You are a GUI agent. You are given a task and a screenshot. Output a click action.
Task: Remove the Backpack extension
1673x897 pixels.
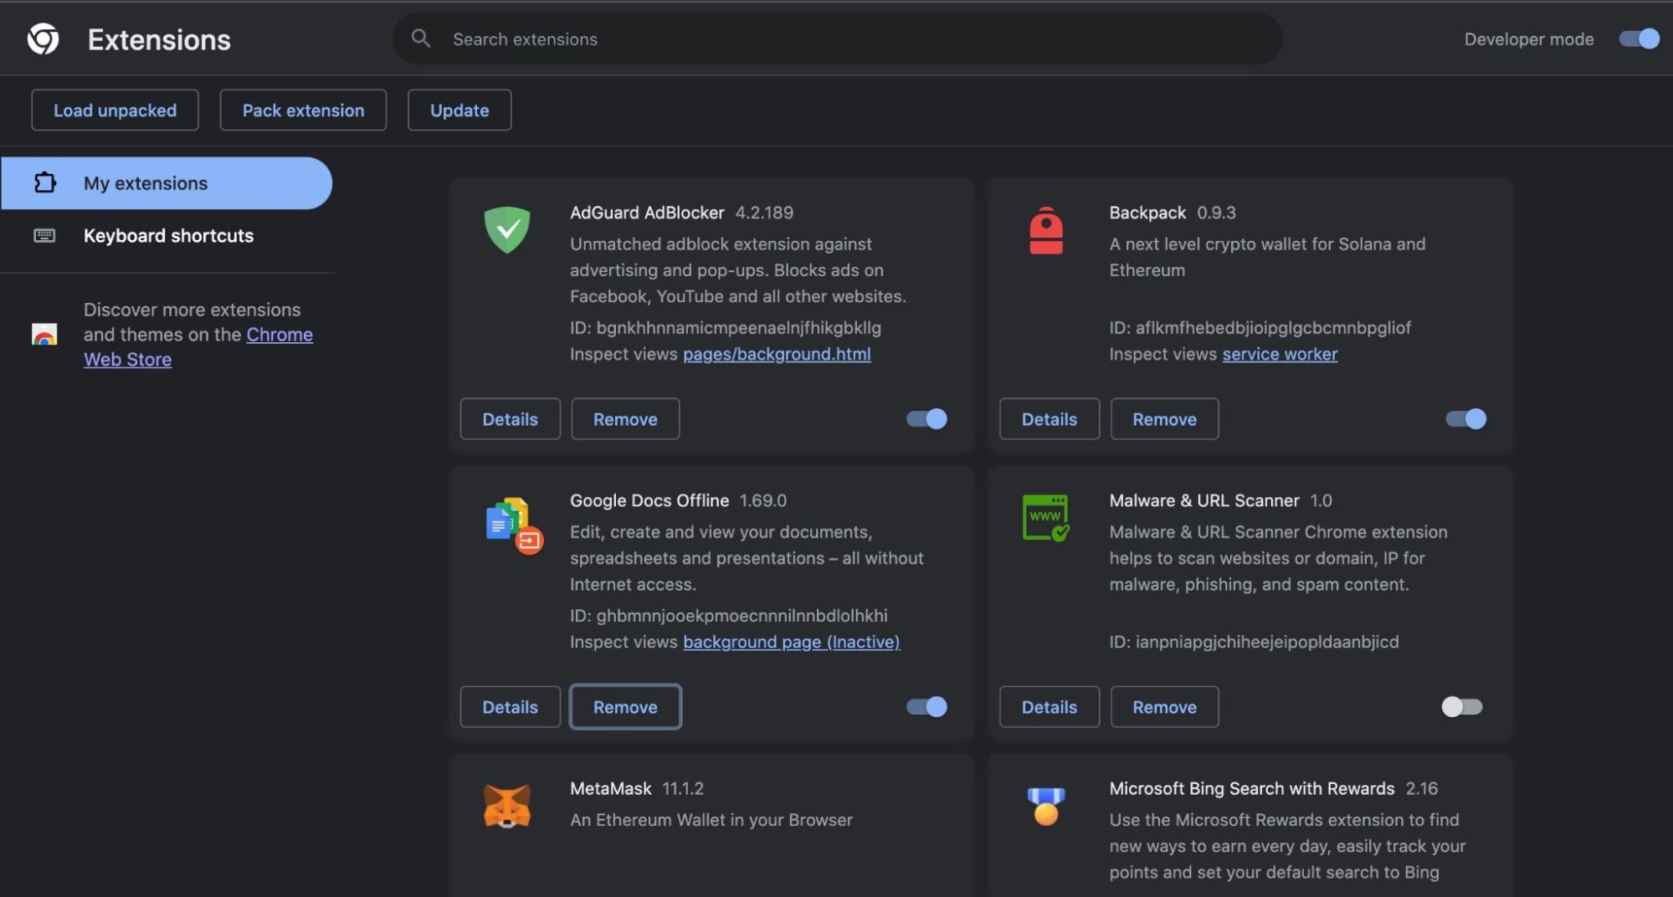point(1164,418)
